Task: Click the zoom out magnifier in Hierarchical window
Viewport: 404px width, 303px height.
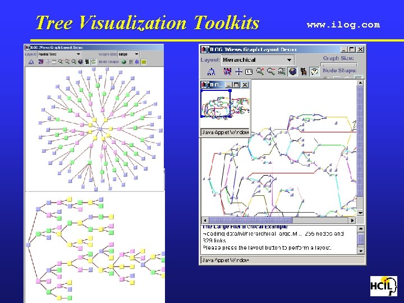Action: point(271,71)
